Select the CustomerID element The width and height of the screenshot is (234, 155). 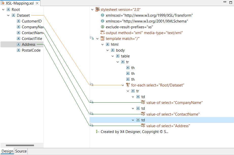click(31, 21)
